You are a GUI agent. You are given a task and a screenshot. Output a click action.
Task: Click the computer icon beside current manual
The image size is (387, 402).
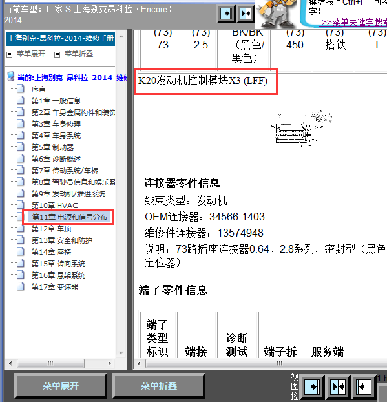pos(11,77)
